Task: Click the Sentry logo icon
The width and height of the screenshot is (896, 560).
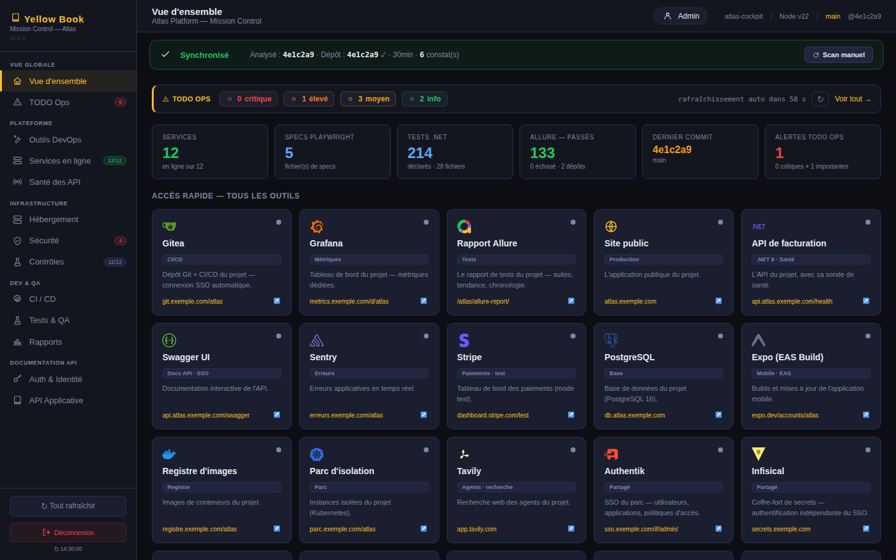Action: click(x=317, y=340)
